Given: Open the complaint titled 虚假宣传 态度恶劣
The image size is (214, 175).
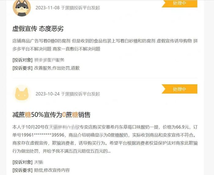Looking at the screenshot, I should (38, 29).
